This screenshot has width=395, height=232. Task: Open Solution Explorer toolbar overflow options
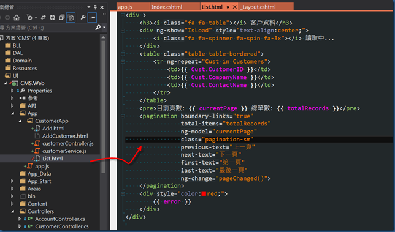pyautogui.click(x=104, y=14)
